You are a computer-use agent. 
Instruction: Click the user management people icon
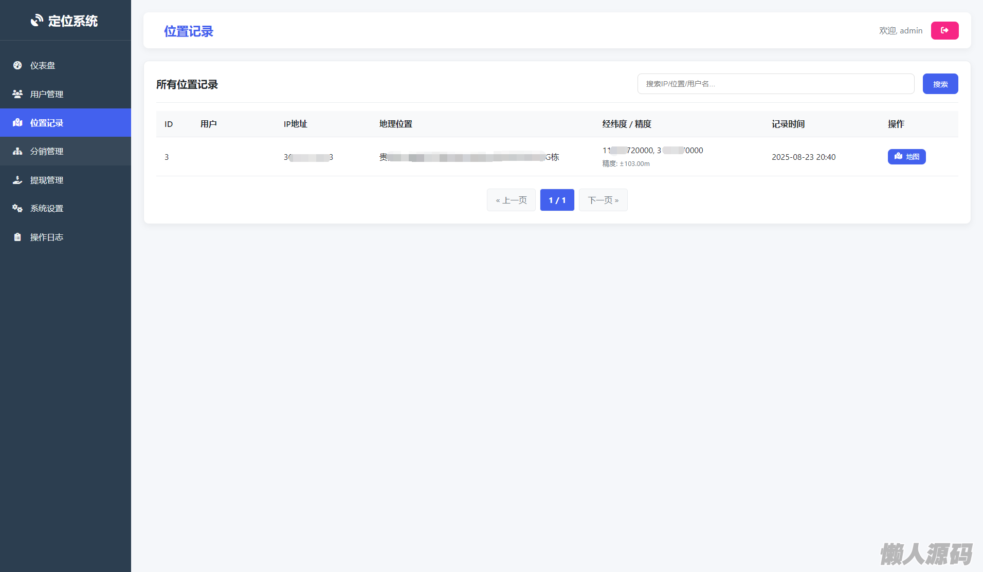(x=17, y=94)
